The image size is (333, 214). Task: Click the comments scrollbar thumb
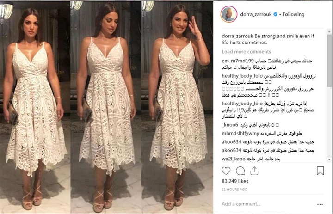[x=329, y=60]
